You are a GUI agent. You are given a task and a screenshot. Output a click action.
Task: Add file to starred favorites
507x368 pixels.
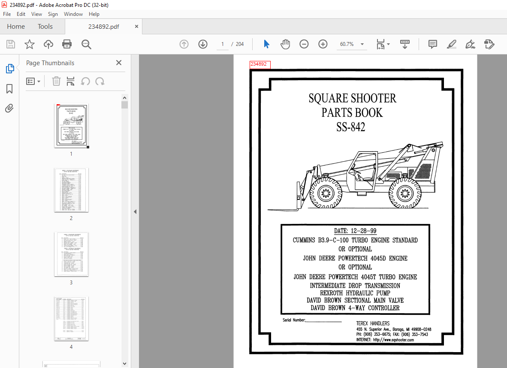coord(30,44)
